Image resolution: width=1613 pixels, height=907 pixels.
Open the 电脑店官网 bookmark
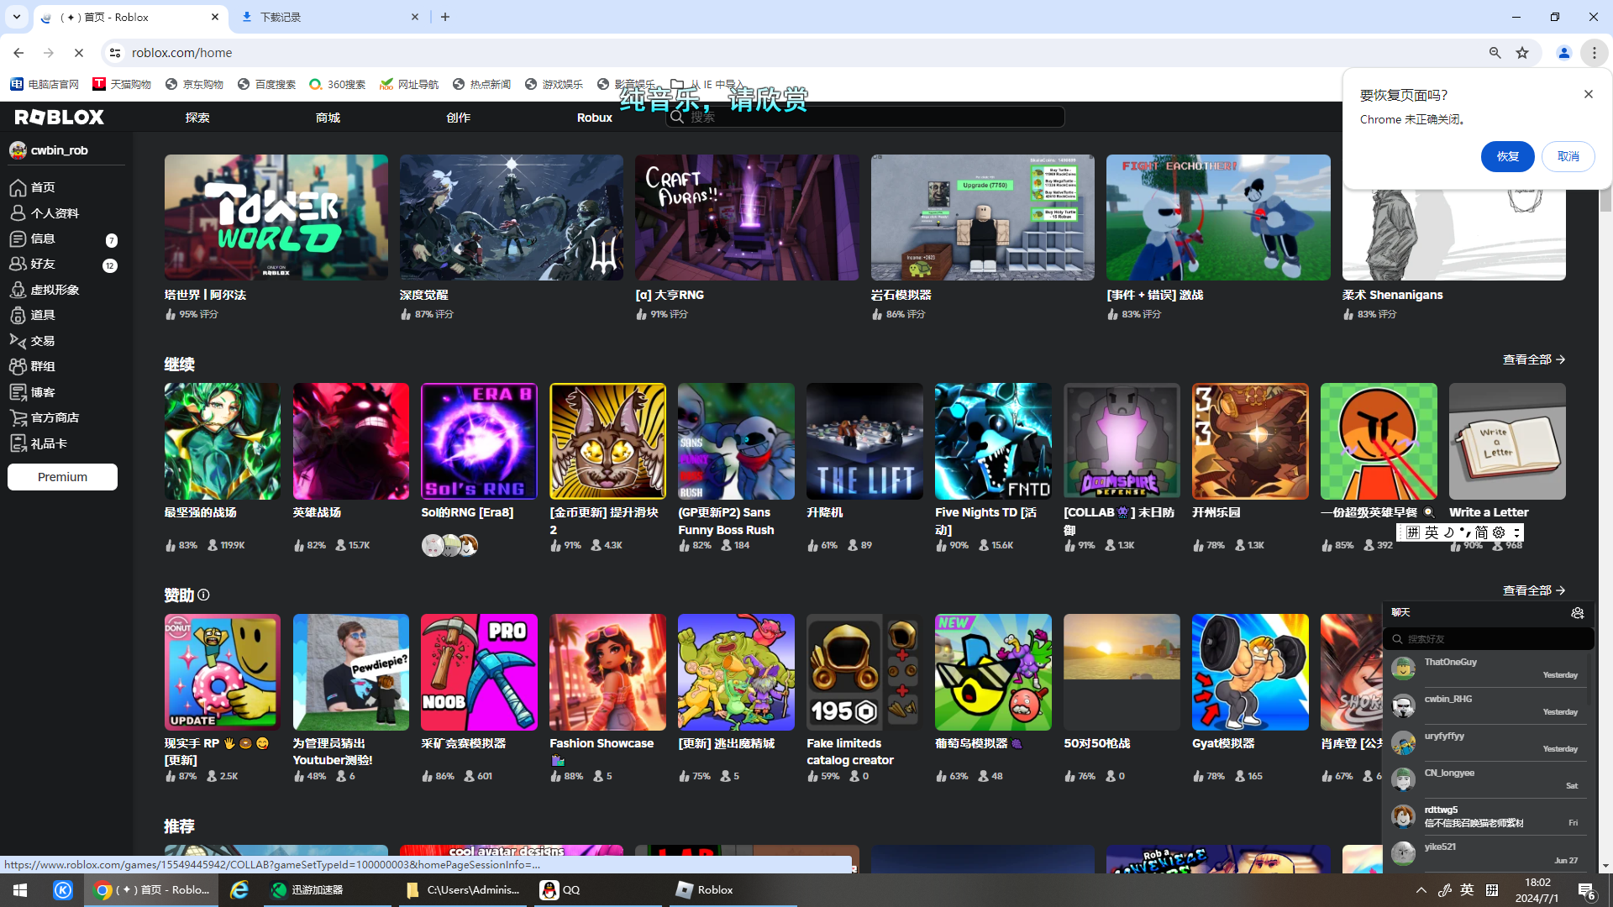pos(45,84)
